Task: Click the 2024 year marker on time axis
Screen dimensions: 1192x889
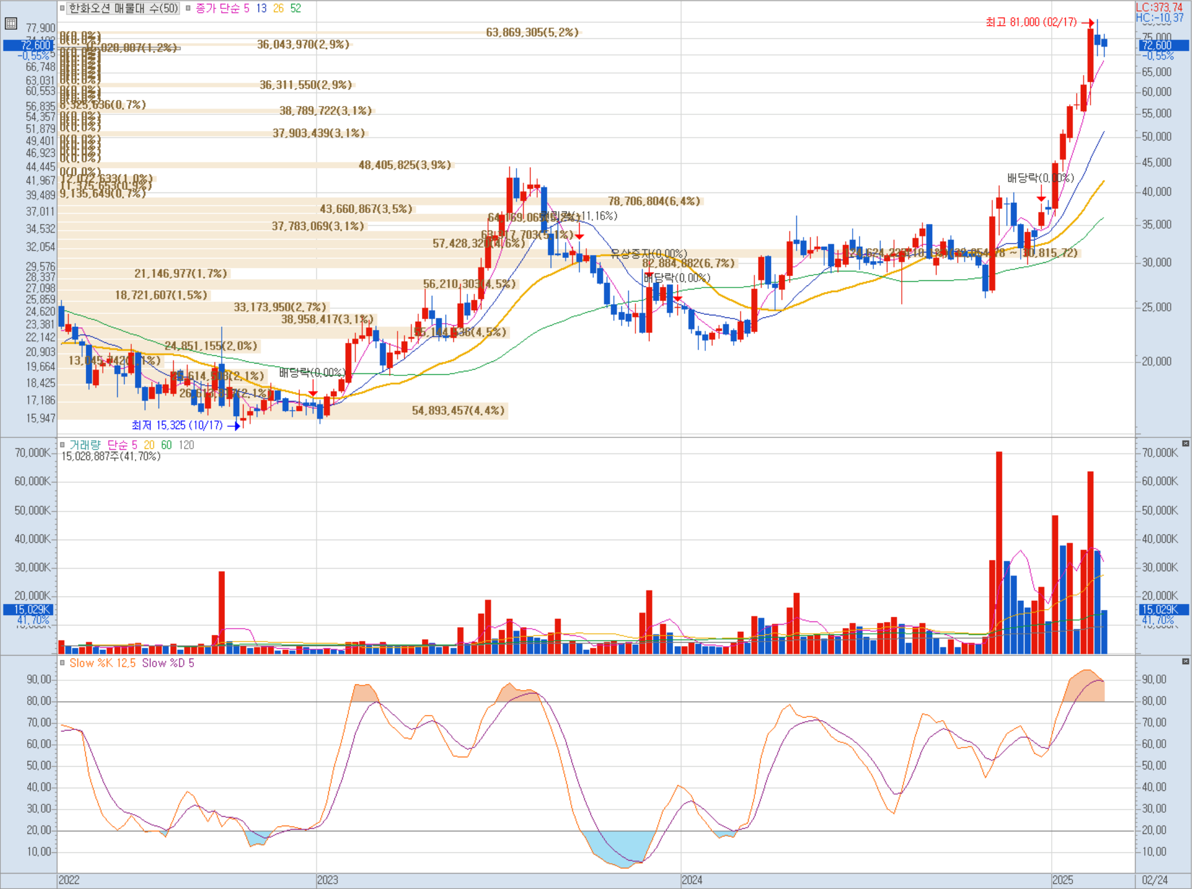Action: [x=692, y=880]
